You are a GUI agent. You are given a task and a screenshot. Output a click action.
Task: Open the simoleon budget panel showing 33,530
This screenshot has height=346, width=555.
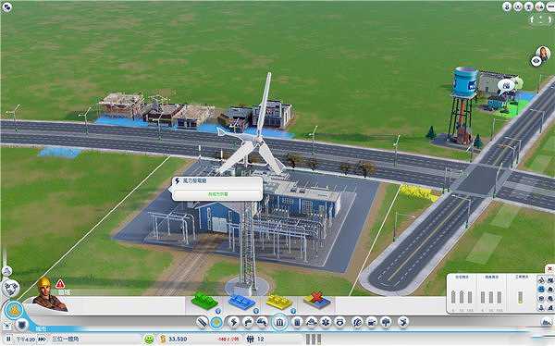(174, 340)
